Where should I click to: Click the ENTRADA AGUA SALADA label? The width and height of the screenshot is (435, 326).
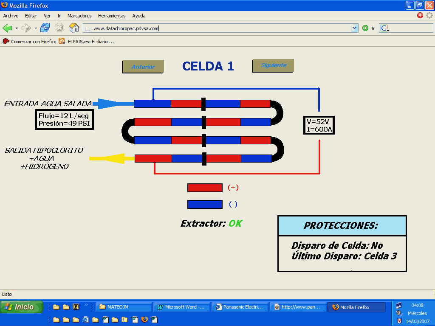(48, 104)
